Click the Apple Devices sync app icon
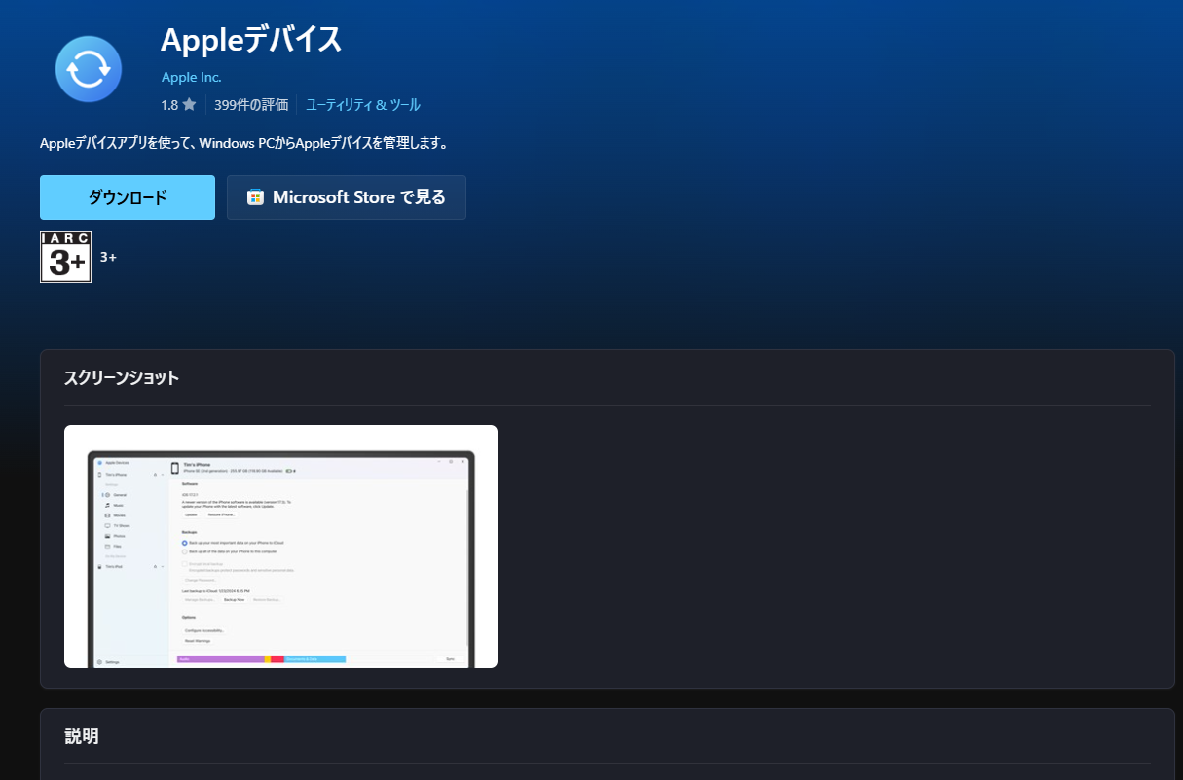Viewport: 1183px width, 780px height. (89, 69)
